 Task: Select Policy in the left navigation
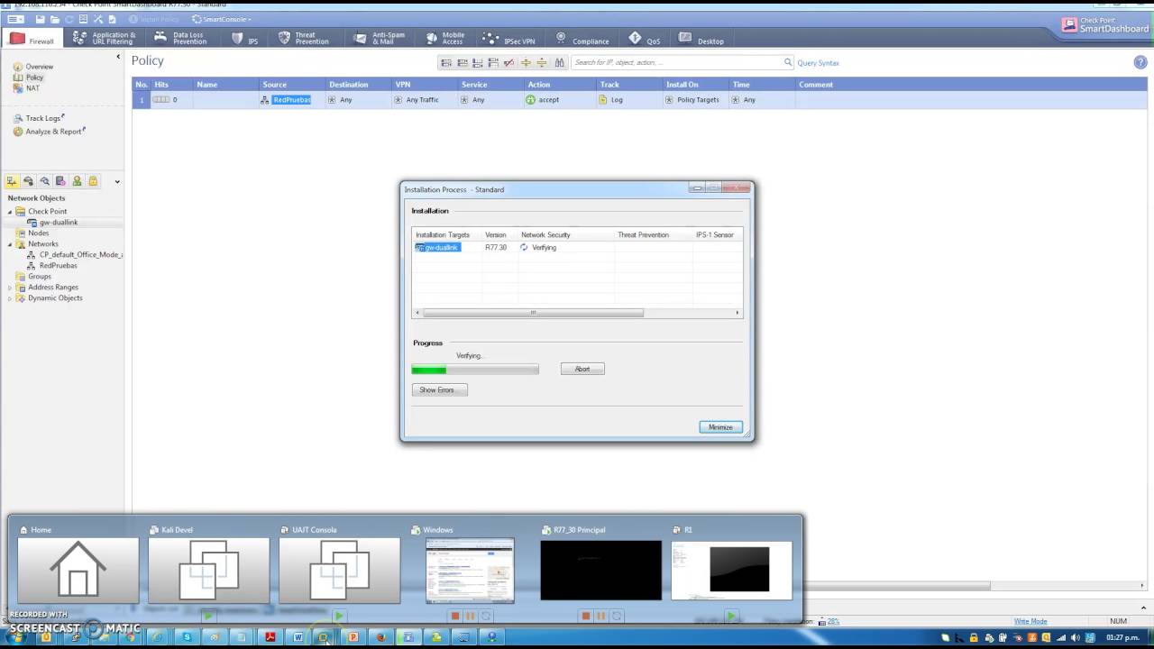click(28, 78)
